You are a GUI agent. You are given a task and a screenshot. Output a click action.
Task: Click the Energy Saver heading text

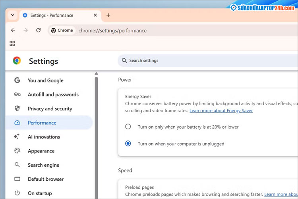click(138, 97)
